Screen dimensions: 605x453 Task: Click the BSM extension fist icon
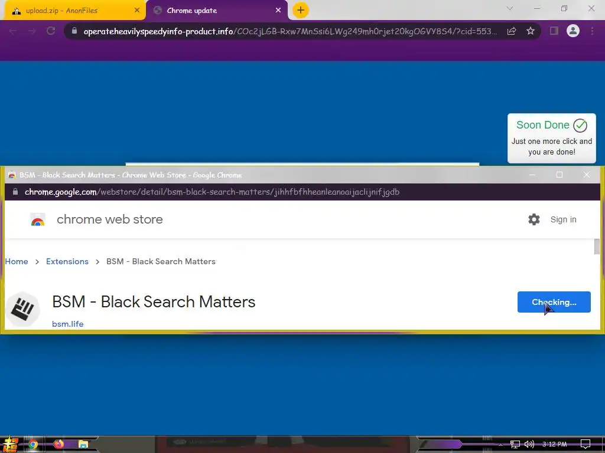click(x=22, y=309)
